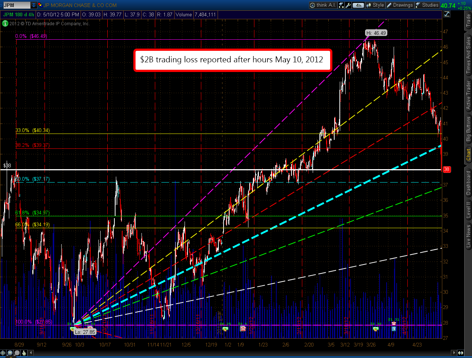Click the Hi: 46.49 price bubble
This screenshot has width=472, height=358.
pyautogui.click(x=376, y=33)
